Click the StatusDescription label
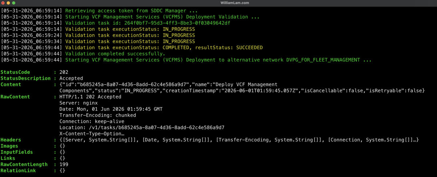The height and width of the screenshot is (177, 437). pos(25,78)
